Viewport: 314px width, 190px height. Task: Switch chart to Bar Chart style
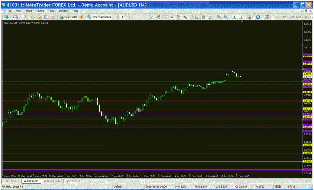pos(197,17)
